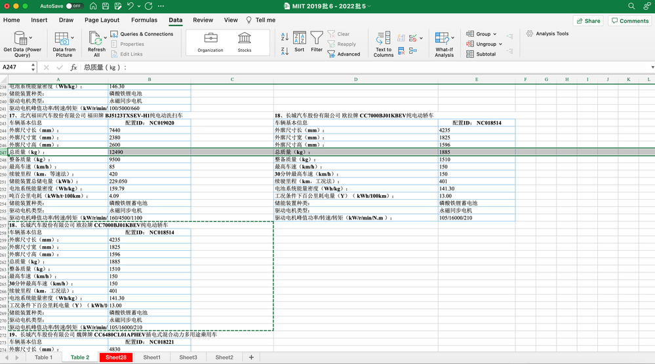Open the collaboration people icon
This screenshot has width=655, height=364.
pyautogui.click(x=647, y=6)
